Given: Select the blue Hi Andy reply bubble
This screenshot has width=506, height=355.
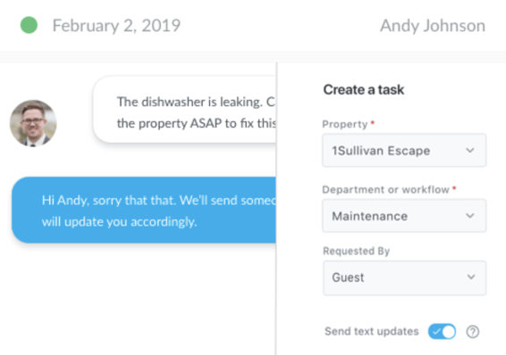Looking at the screenshot, I should coord(144,210).
